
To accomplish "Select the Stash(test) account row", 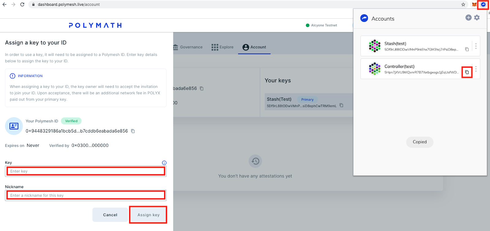I will (x=420, y=46).
